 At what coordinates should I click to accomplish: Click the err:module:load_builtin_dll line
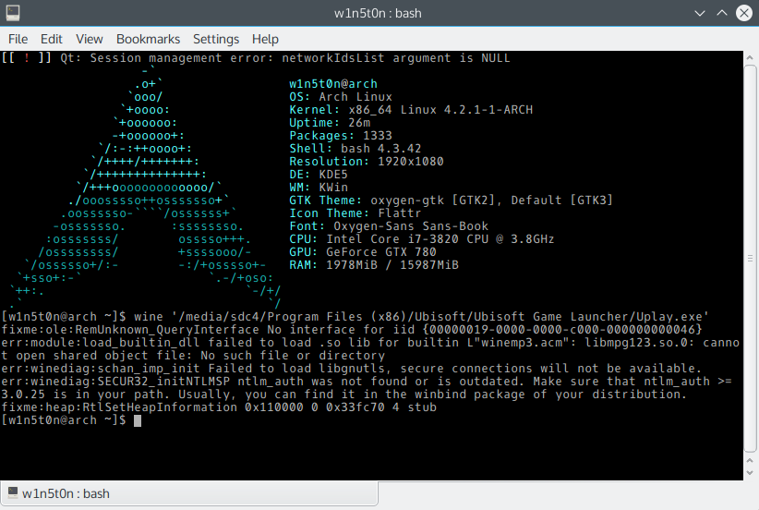(x=370, y=348)
